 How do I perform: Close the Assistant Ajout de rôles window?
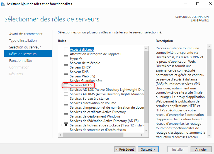click(211, 4)
